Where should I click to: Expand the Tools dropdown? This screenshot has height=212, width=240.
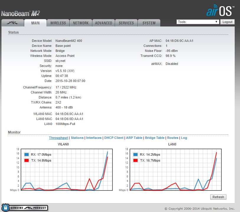click(x=198, y=22)
